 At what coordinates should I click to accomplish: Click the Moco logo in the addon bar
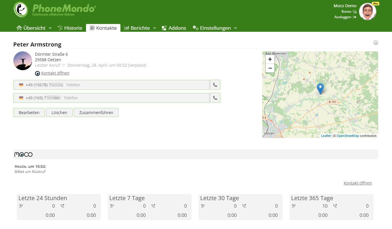point(23,154)
